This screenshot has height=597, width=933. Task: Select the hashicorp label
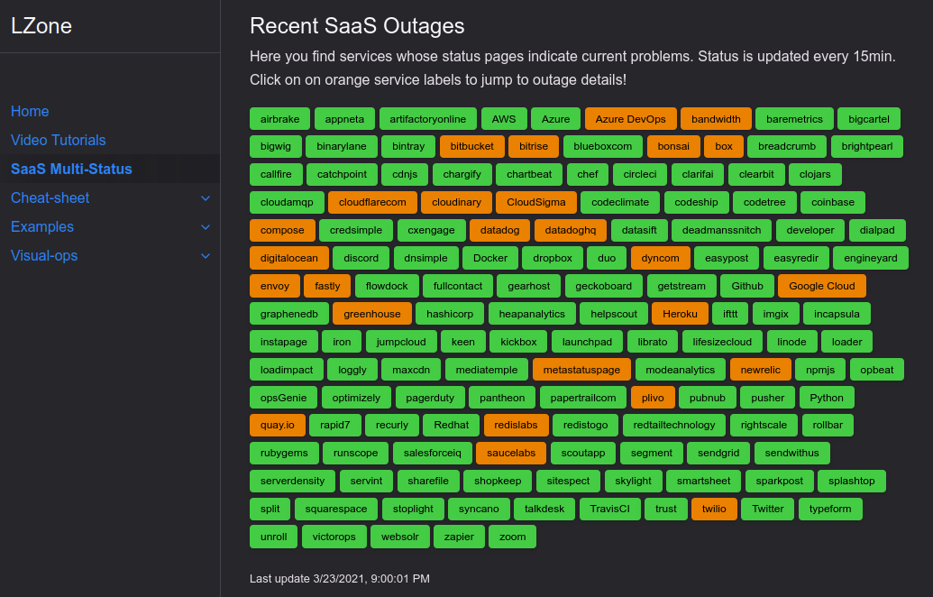click(450, 314)
